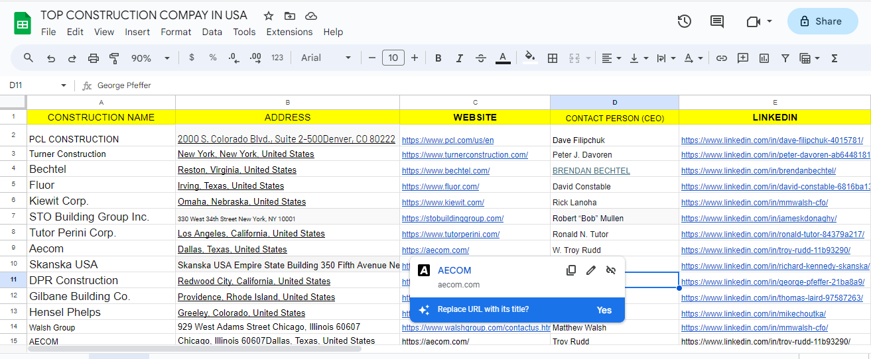
Task: Copy the AECOM link
Action: 571,270
